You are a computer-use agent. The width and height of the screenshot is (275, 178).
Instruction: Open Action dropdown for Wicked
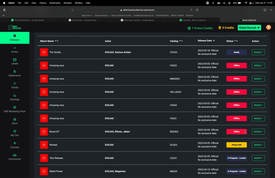click(x=258, y=145)
